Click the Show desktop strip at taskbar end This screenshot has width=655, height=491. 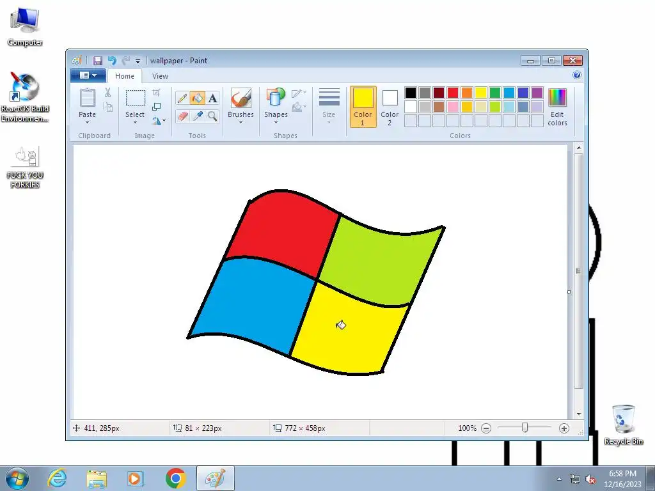651,479
